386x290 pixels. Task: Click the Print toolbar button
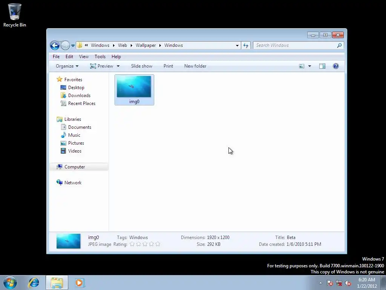(x=168, y=66)
